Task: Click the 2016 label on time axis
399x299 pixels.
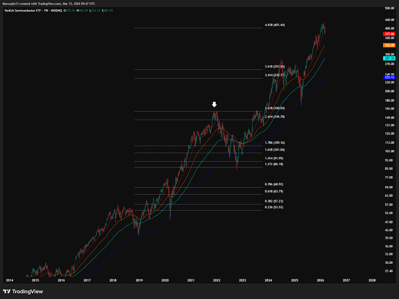Action: (61, 280)
